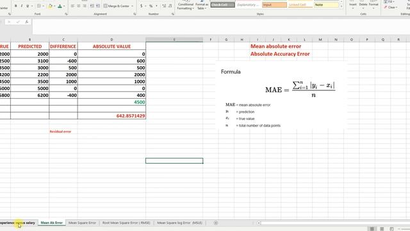Toggle bold formatting
This screenshot has height=231, width=410.
click(x=15, y=6)
